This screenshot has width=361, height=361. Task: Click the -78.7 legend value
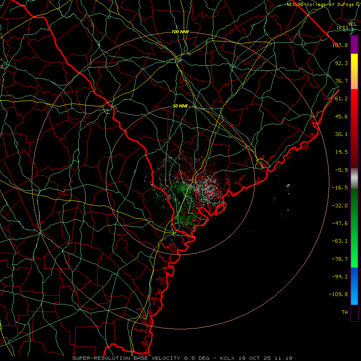[340, 259]
